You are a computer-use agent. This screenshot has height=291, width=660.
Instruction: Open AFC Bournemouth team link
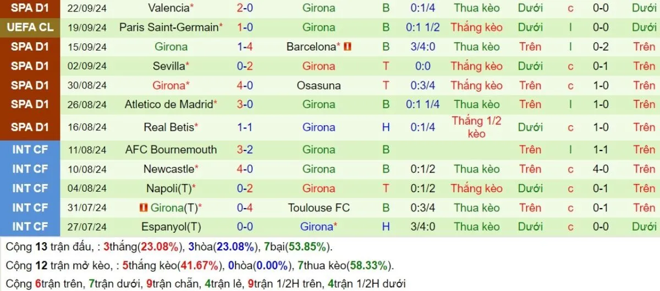(x=171, y=149)
